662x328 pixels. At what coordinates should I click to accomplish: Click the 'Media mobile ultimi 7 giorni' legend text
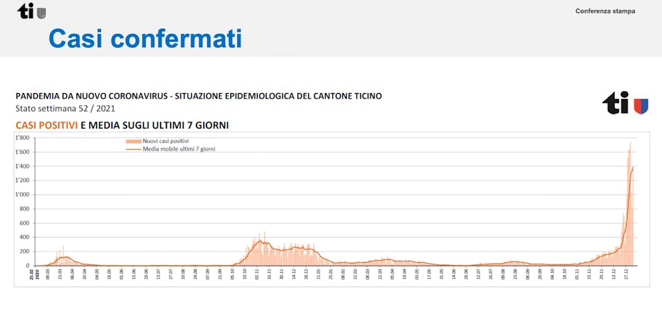tap(178, 149)
